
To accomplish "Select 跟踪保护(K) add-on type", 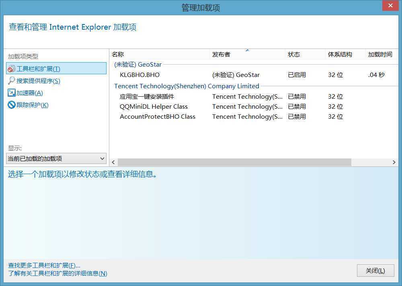I will click(x=32, y=105).
